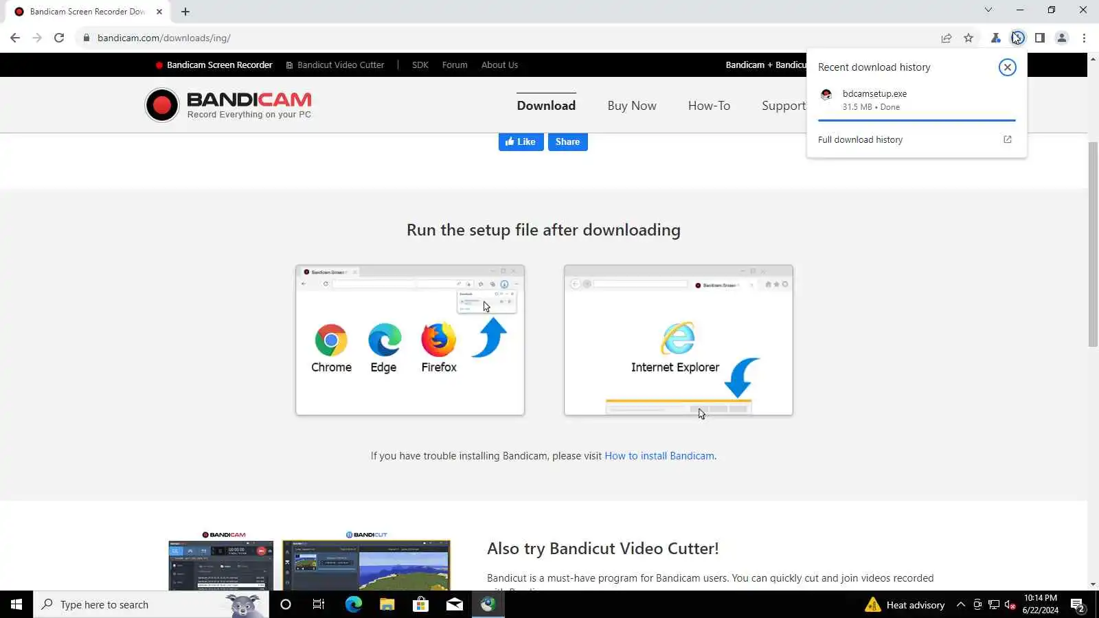Open the SDK link
The image size is (1099, 618).
[x=420, y=65]
